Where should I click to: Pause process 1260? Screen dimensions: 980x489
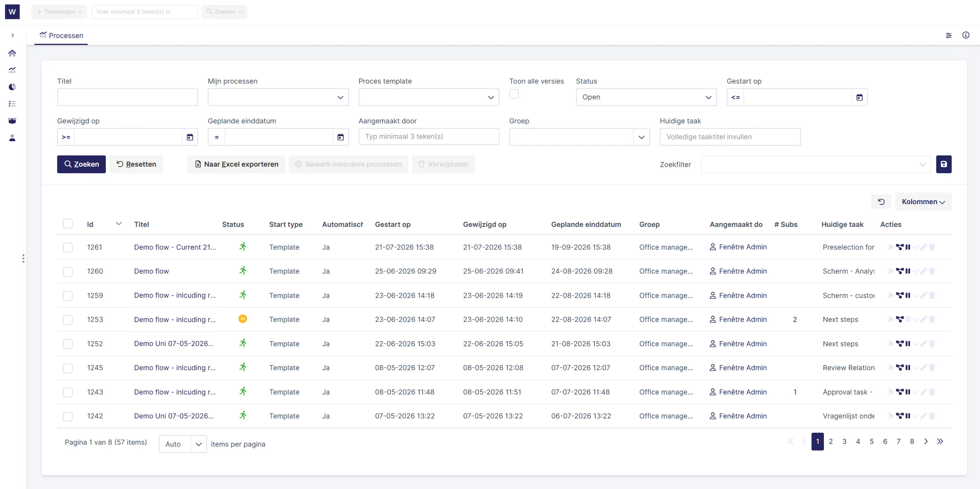pos(908,271)
